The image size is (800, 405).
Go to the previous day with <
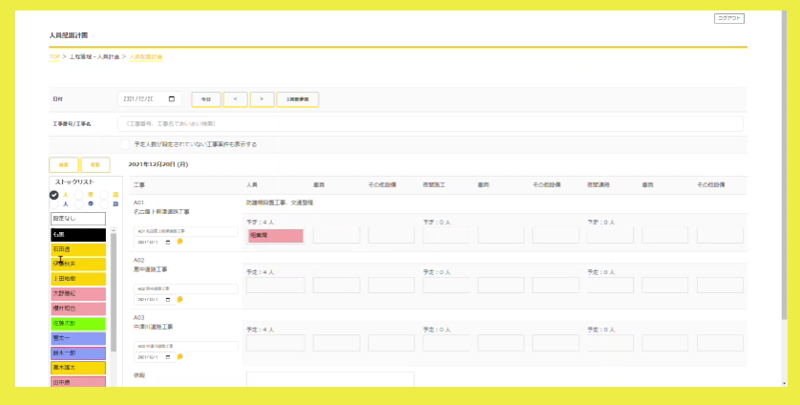(x=235, y=98)
